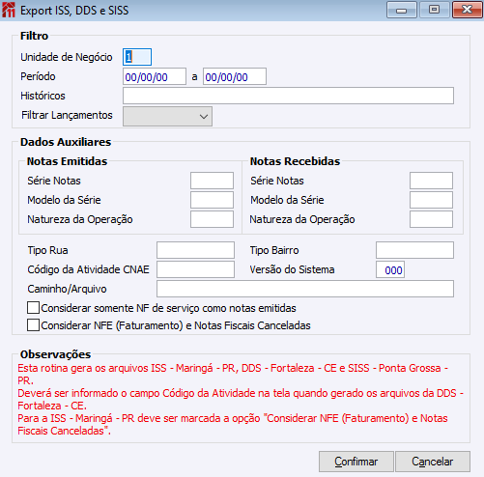
Task: Check Considerar NFE (Faturamento) e Notas Canceladas
Action: [x=33, y=325]
